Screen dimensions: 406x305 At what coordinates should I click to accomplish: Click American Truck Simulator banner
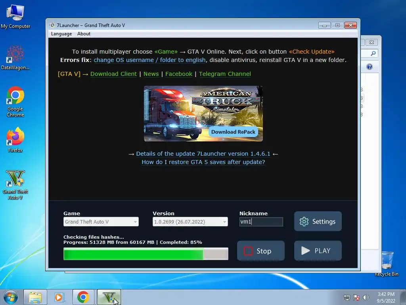pyautogui.click(x=203, y=114)
